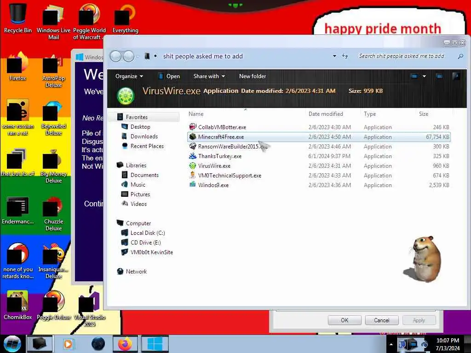Select the CollabVMBotter.exe file icon
Image resolution: width=471 pixels, height=353 pixels.
coord(193,127)
